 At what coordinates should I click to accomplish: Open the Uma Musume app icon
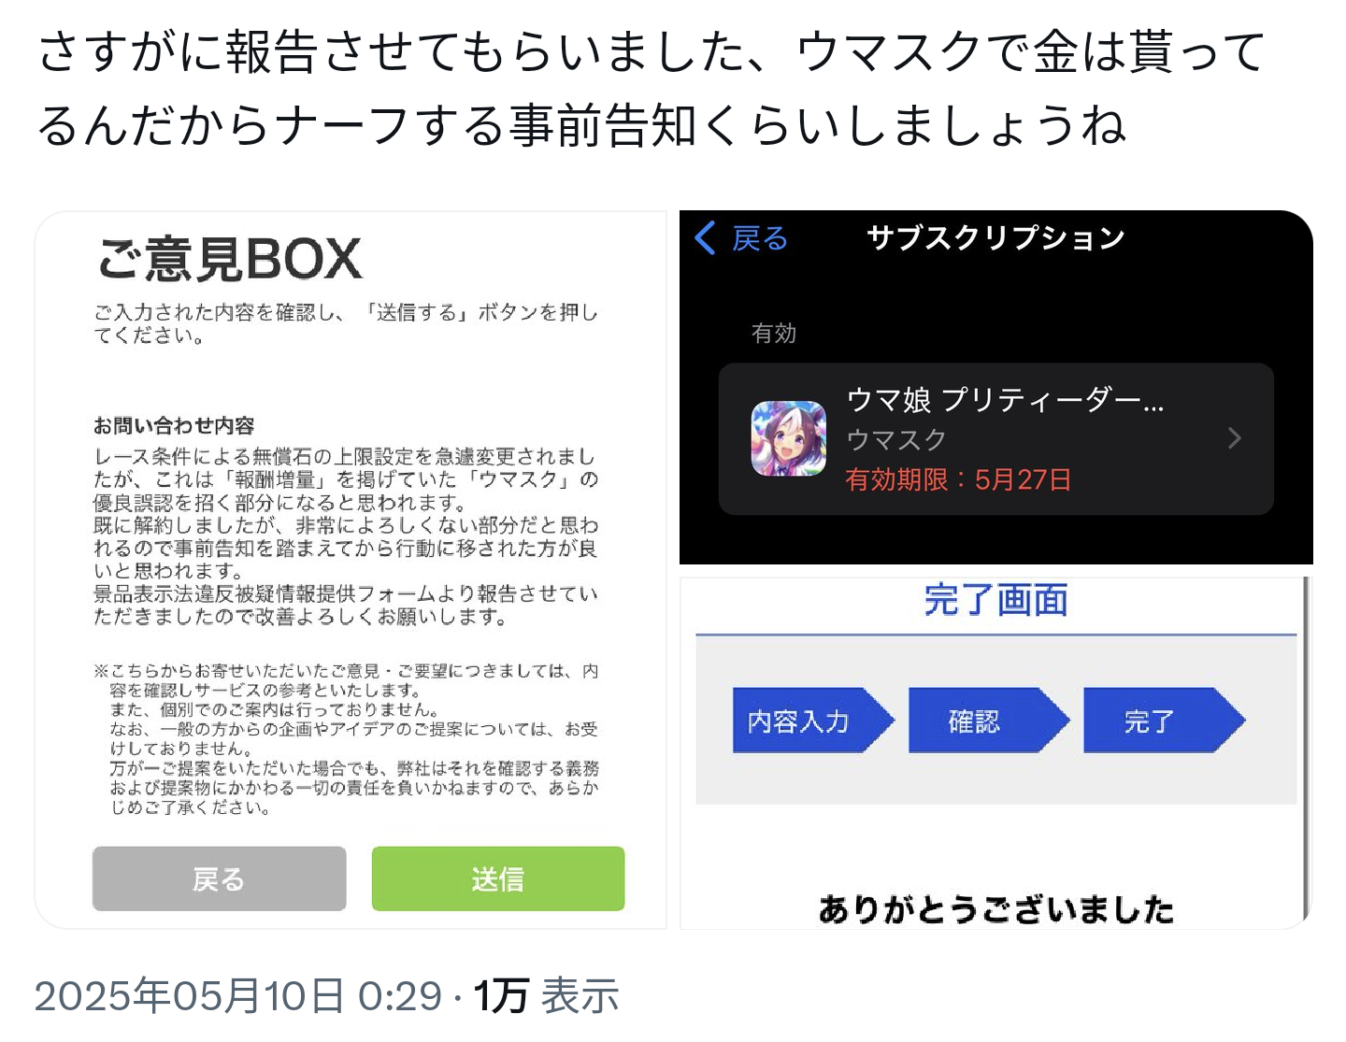tap(789, 438)
